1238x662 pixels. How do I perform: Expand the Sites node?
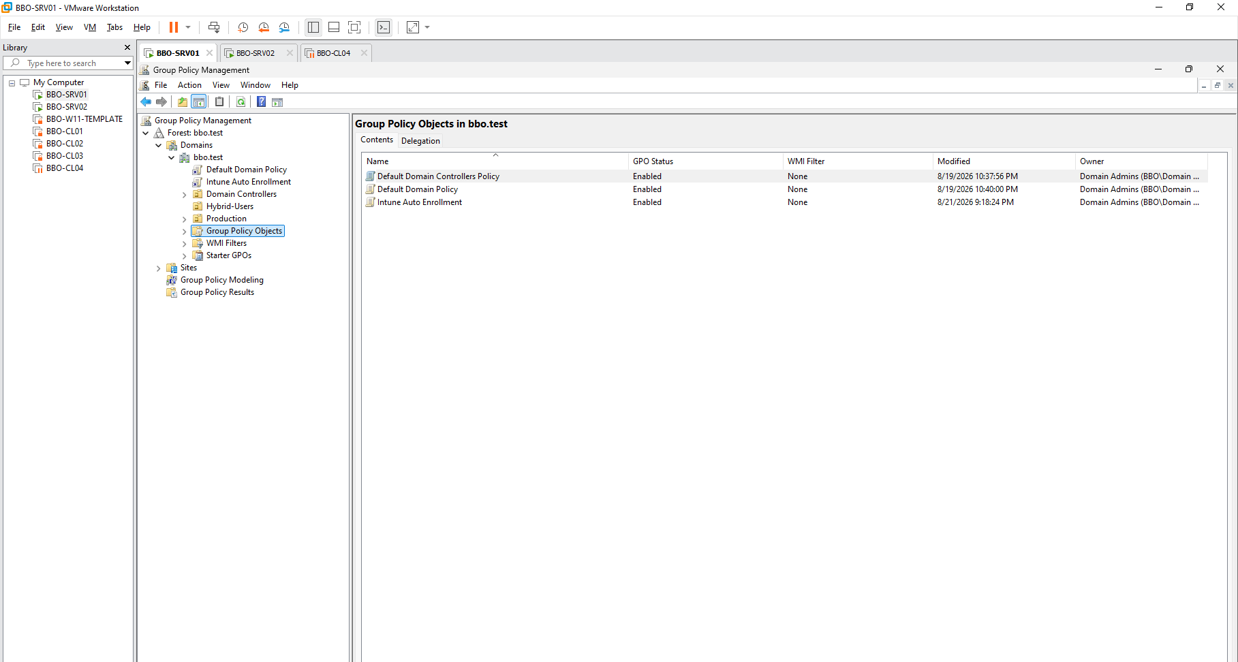158,268
